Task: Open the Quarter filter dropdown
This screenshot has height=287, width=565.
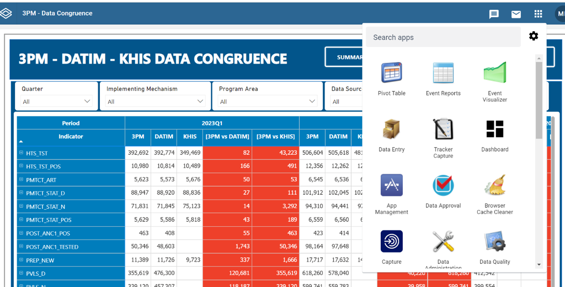Action: [x=57, y=102]
